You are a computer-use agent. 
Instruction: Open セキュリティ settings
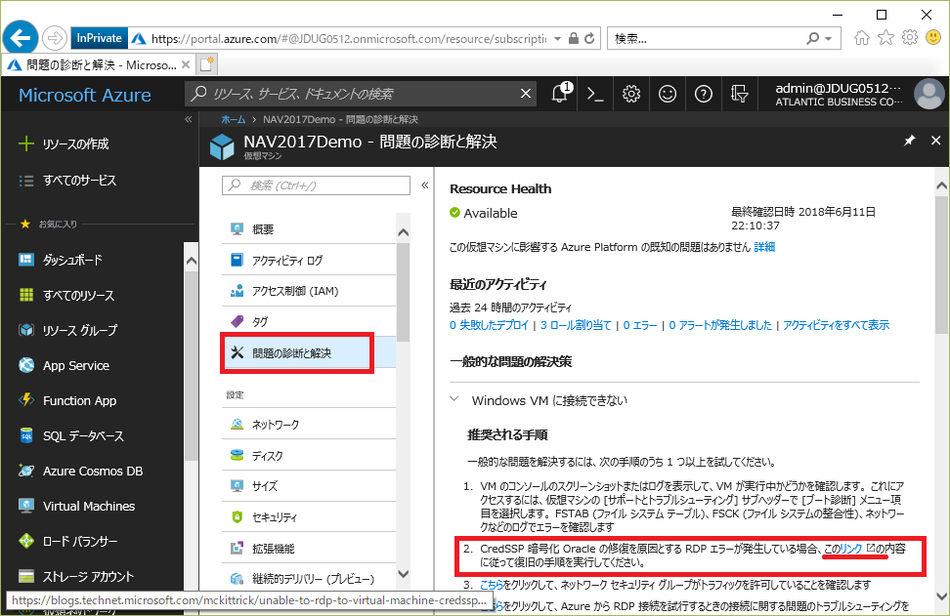click(x=309, y=516)
